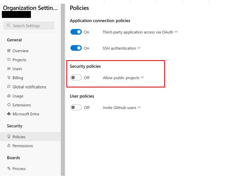Click the Users people icon
This screenshot has height=176, width=229.
(9, 69)
